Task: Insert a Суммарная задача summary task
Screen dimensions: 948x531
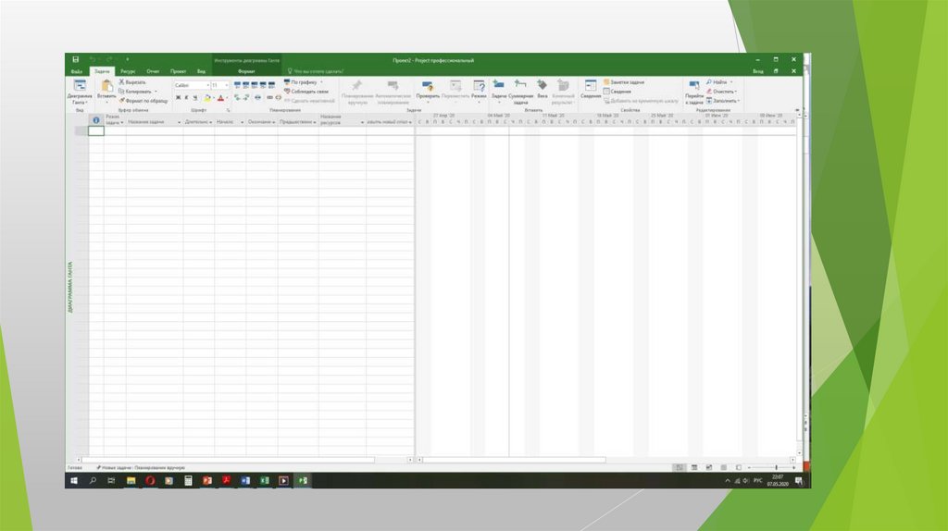Action: pos(520,92)
